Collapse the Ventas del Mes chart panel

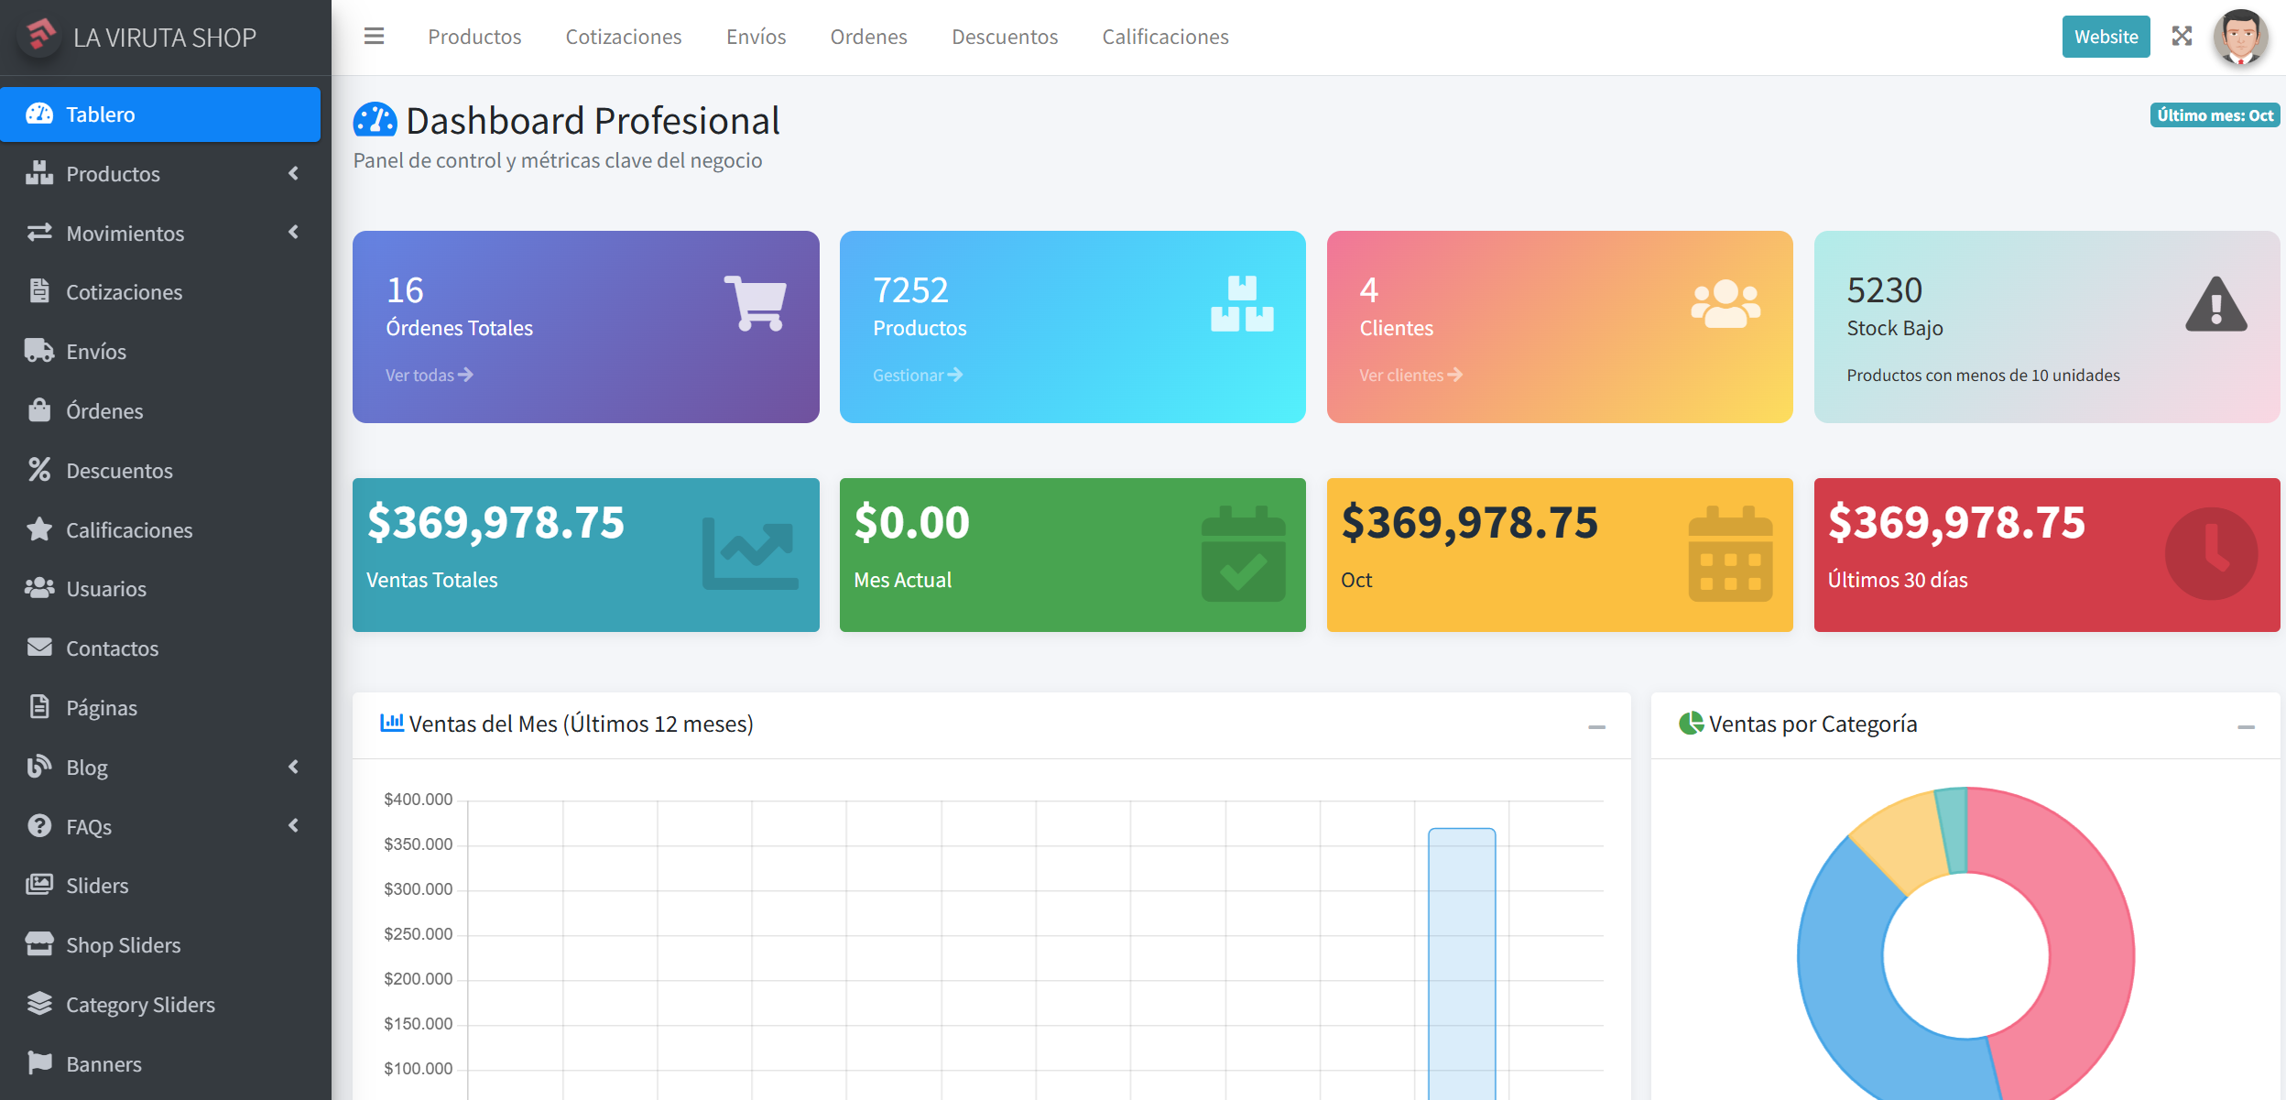pyautogui.click(x=1598, y=724)
